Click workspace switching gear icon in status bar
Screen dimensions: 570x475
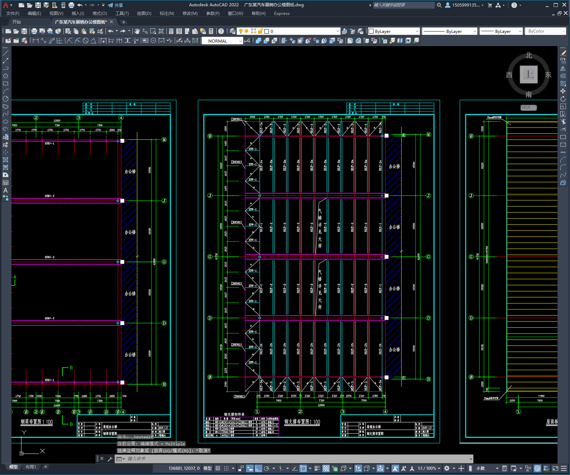click(447, 468)
